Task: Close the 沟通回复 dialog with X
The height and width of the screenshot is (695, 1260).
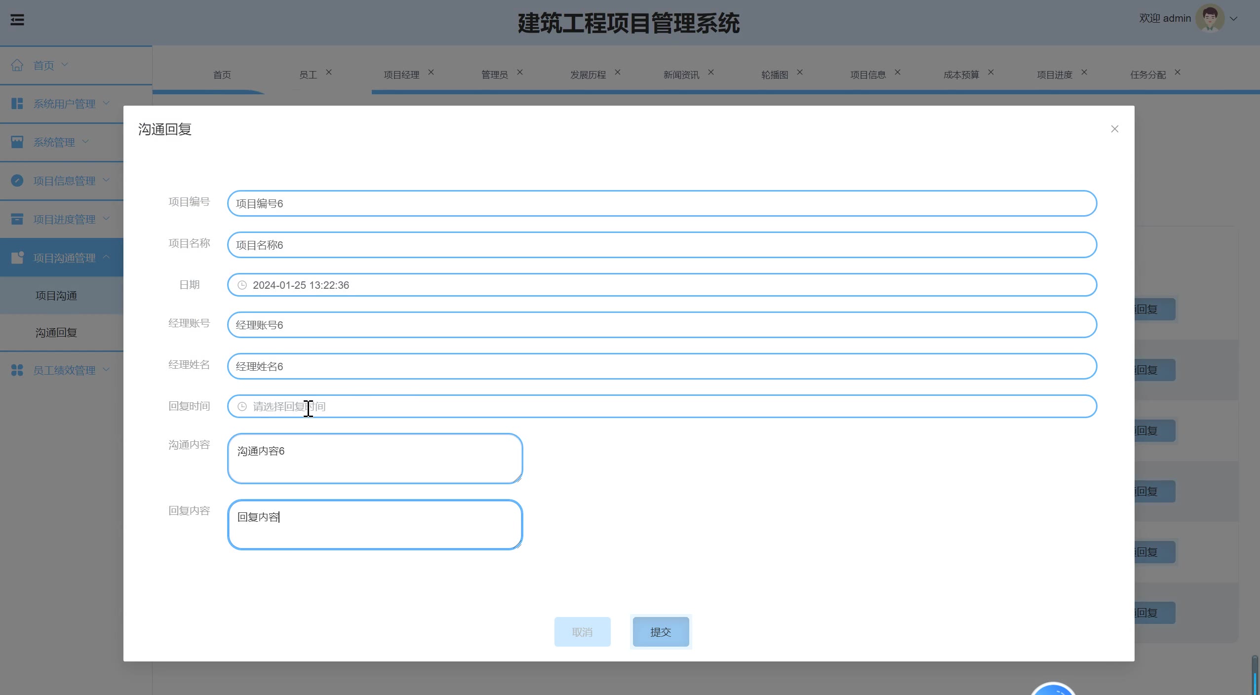Action: click(1114, 129)
